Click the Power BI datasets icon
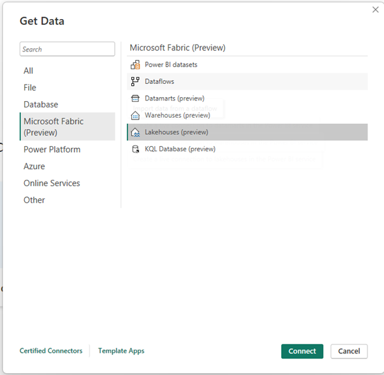This screenshot has height=375, width=384. pos(135,65)
